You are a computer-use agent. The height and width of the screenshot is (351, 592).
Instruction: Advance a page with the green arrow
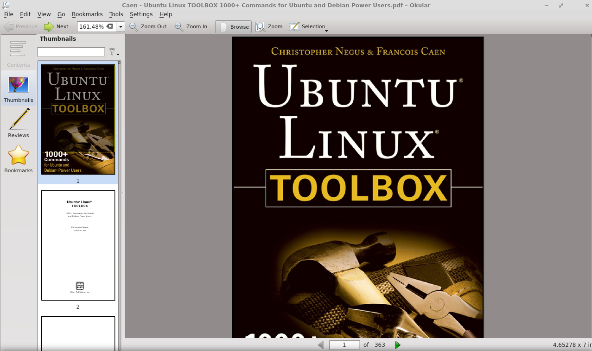coord(397,345)
